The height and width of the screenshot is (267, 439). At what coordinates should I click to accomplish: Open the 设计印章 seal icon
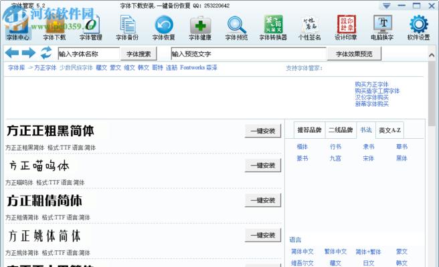346,28
